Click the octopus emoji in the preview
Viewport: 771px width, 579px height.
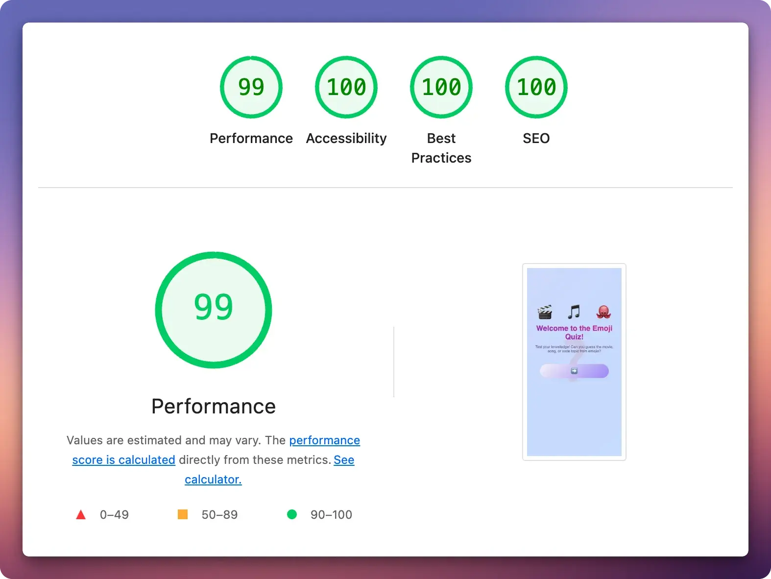pos(603,312)
